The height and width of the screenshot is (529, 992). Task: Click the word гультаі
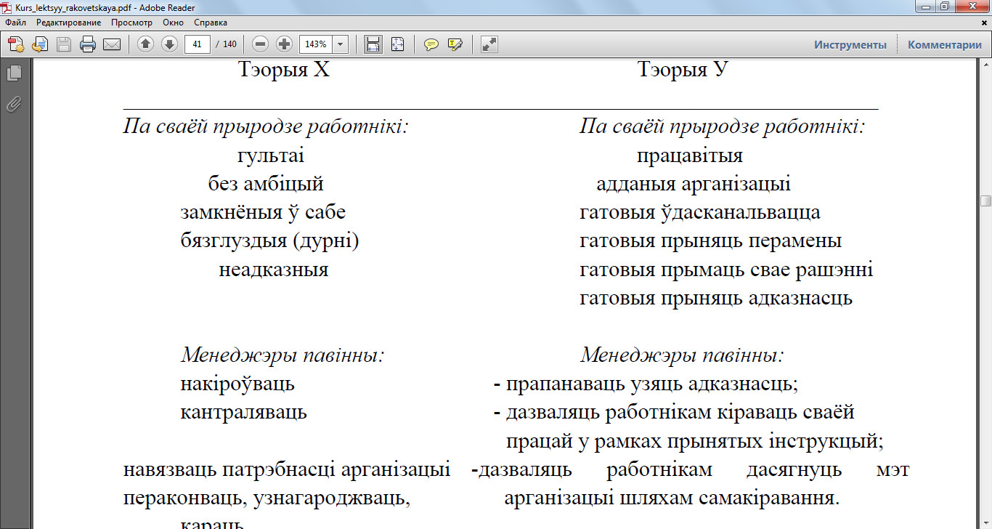[271, 156]
